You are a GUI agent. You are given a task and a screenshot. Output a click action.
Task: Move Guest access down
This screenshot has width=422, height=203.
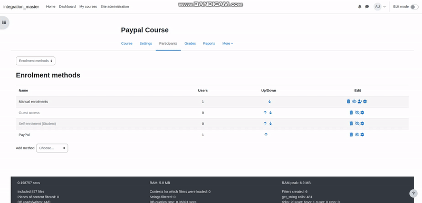tap(271, 113)
